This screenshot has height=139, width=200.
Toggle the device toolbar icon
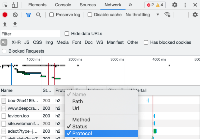tap(15, 5)
